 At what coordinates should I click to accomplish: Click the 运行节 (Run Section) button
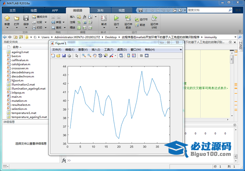141,19
